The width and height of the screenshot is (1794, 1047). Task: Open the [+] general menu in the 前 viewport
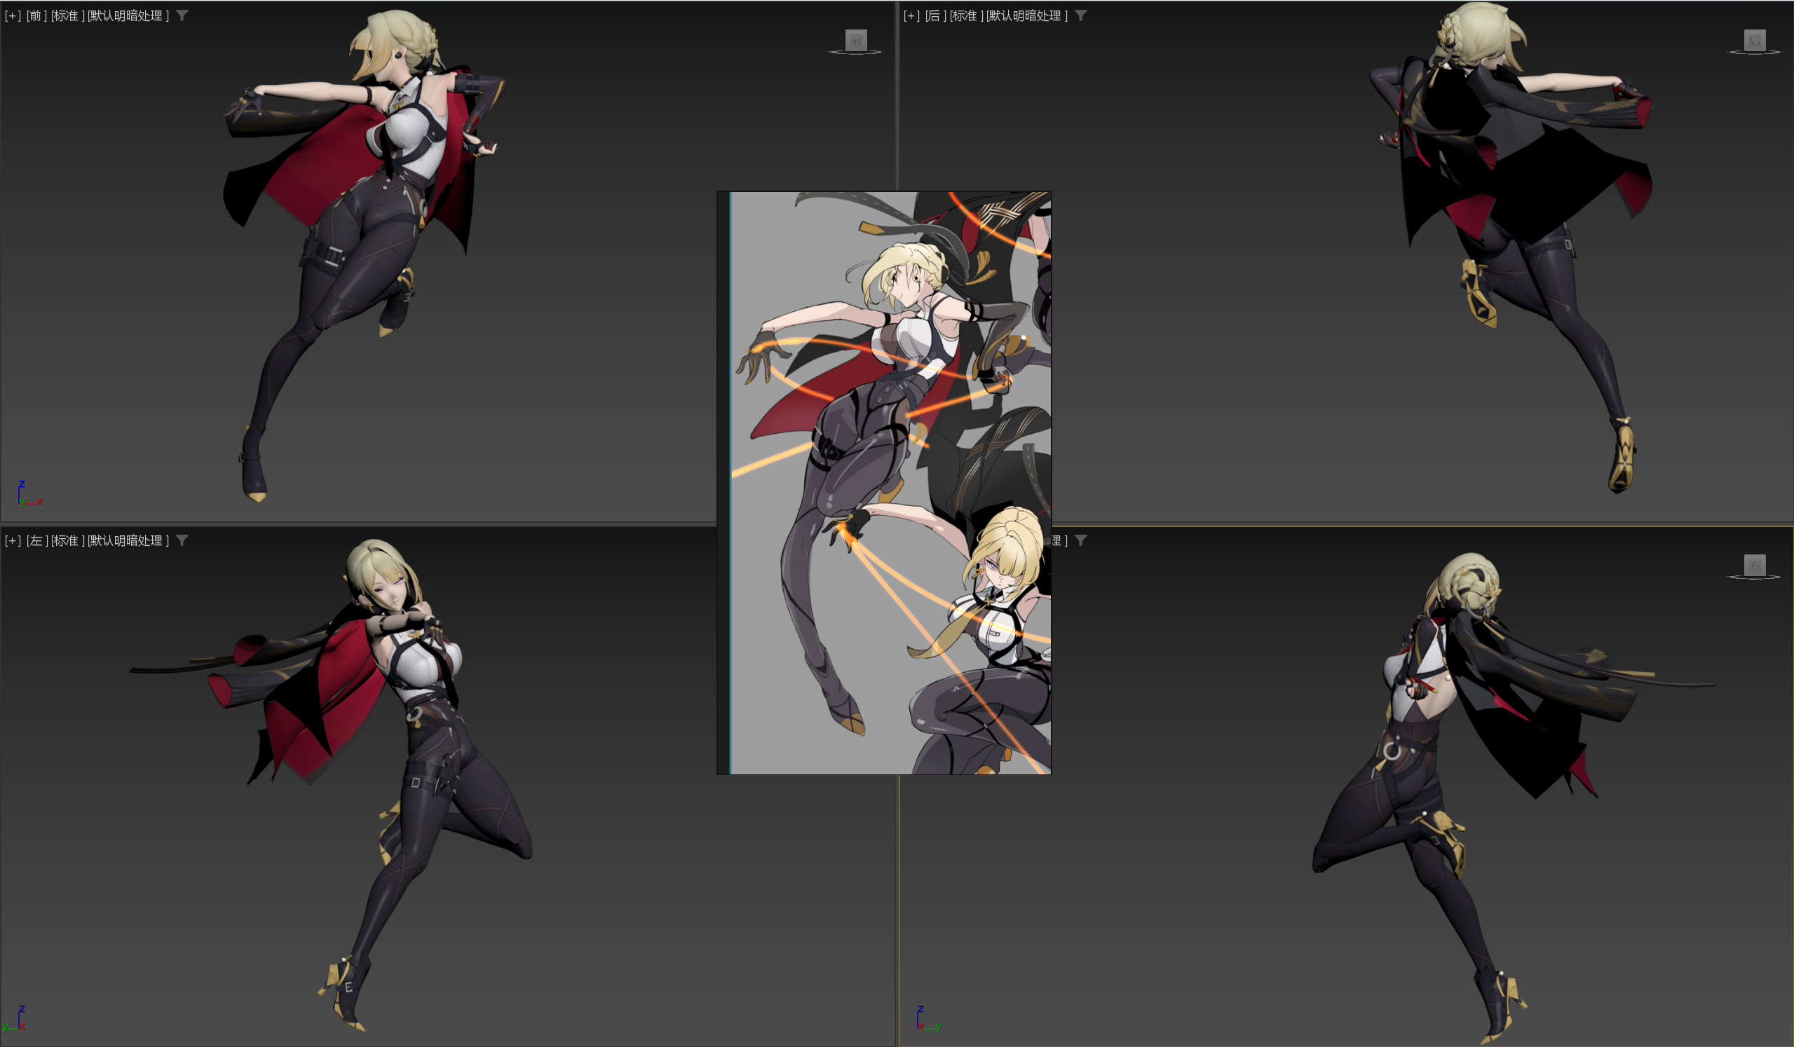pos(13,15)
